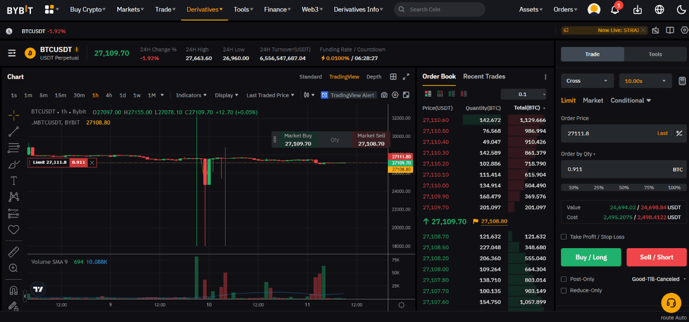Select the 4h chart timeframe

[109, 95]
